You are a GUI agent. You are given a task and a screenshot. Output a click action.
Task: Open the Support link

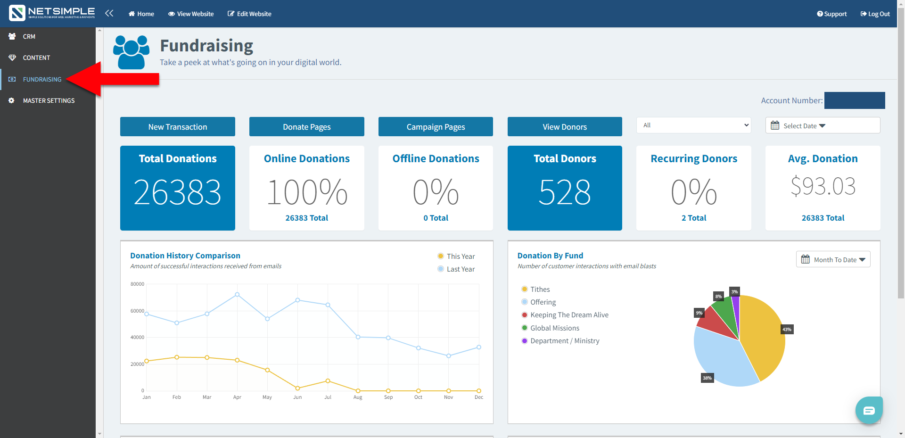pyautogui.click(x=832, y=14)
